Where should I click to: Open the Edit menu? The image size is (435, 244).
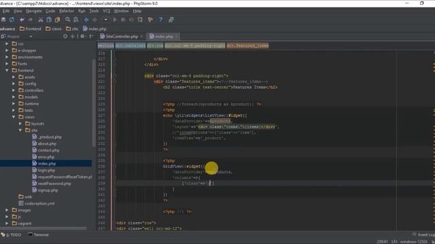click(6, 11)
